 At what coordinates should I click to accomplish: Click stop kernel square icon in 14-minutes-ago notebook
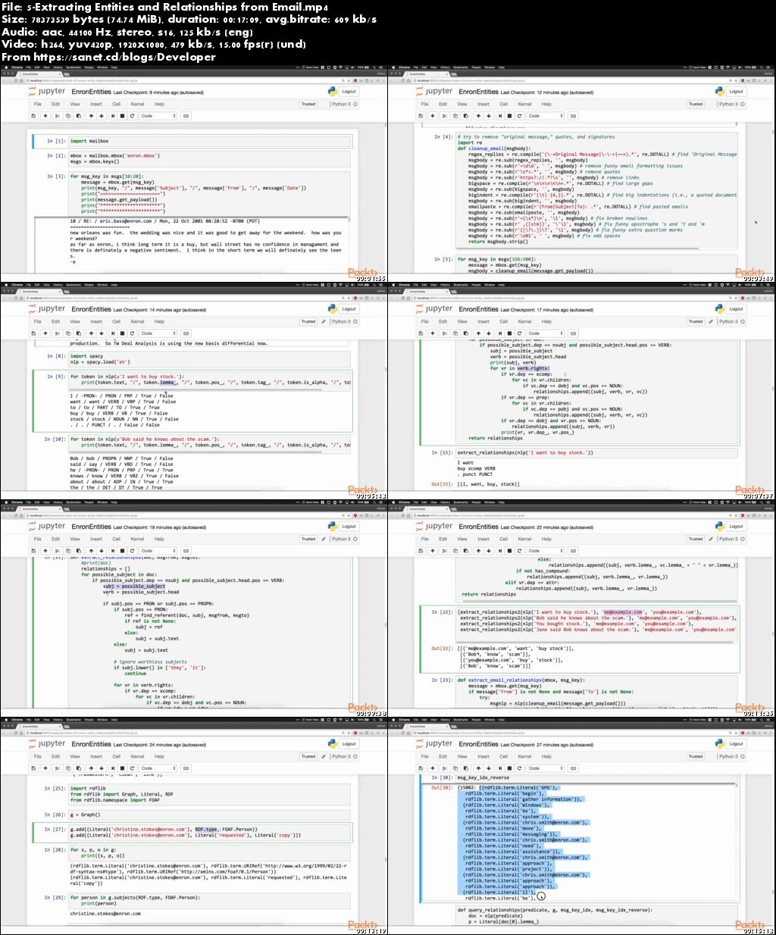[x=122, y=333]
